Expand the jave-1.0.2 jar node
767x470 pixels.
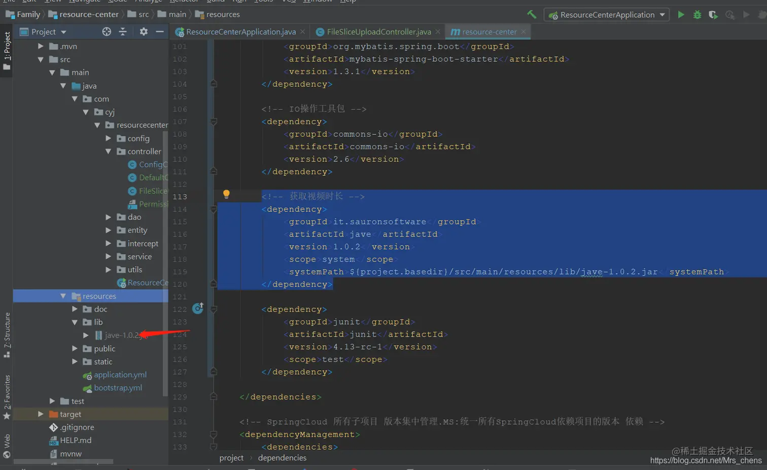[86, 335]
